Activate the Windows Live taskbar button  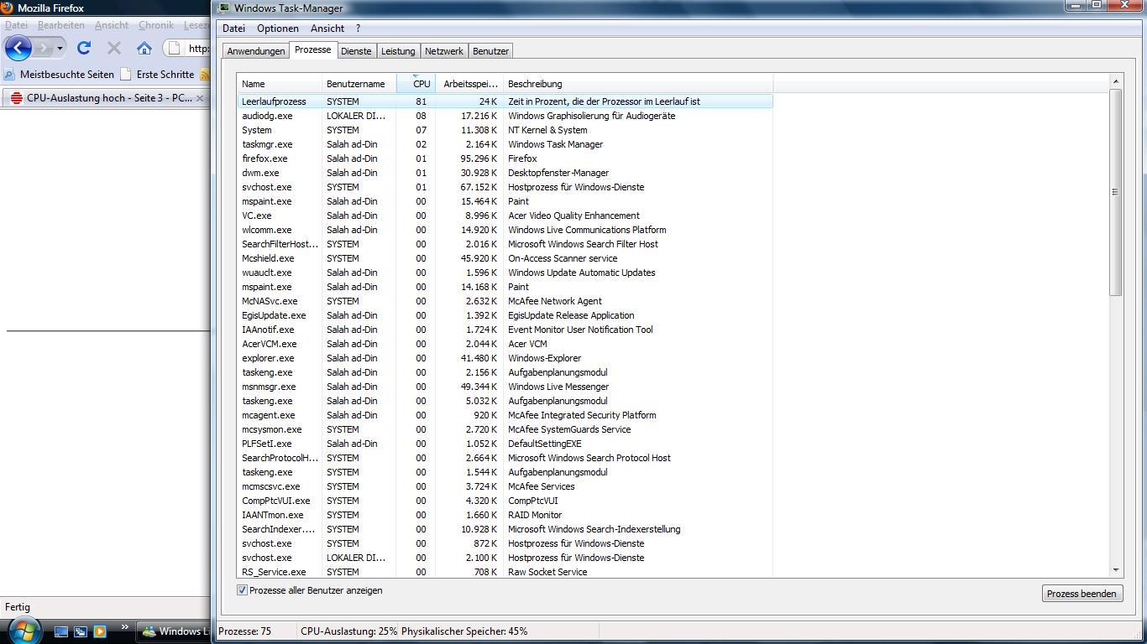point(174,631)
